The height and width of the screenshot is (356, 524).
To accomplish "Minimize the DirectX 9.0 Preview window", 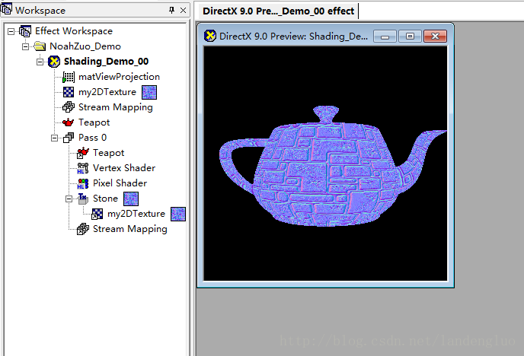I will point(385,36).
